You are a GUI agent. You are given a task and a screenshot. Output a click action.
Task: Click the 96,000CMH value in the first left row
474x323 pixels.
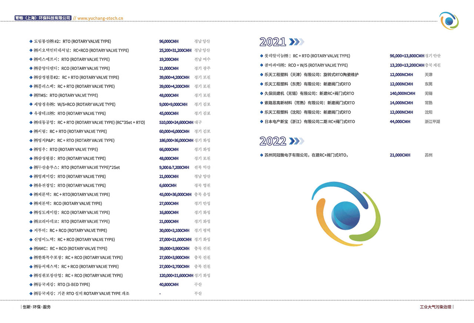click(x=169, y=41)
